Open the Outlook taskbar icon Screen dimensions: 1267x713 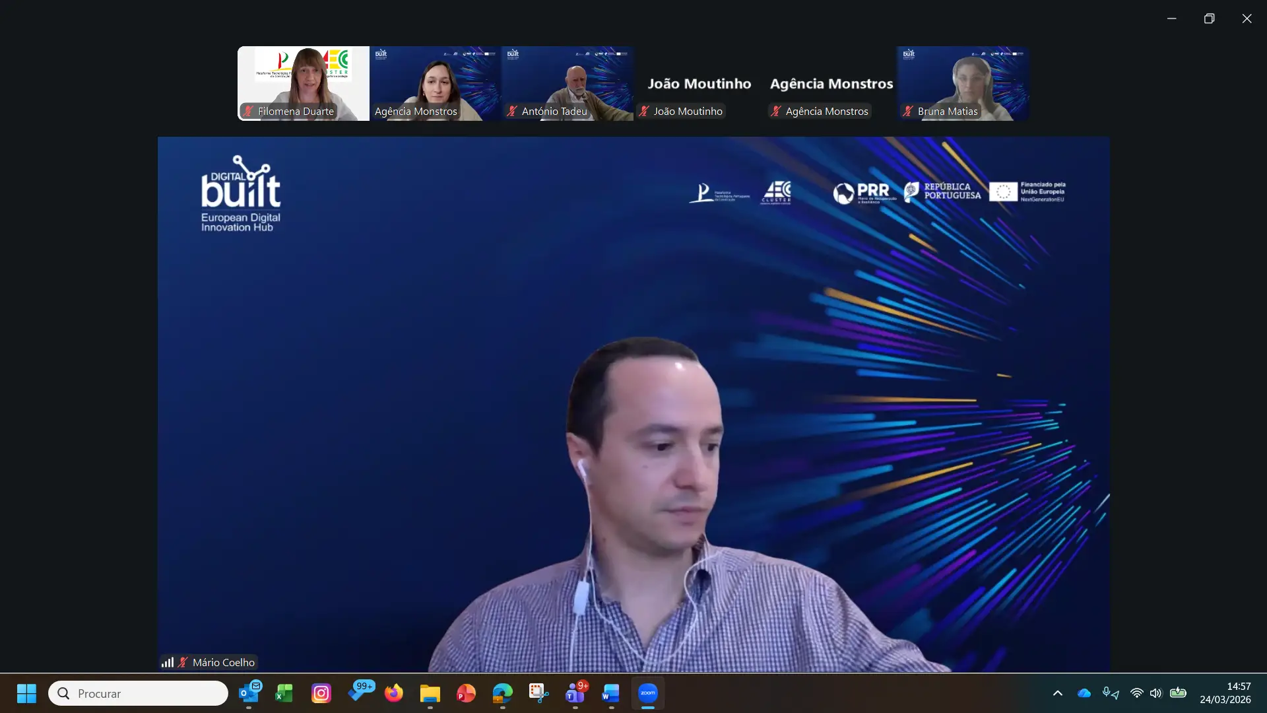click(249, 693)
